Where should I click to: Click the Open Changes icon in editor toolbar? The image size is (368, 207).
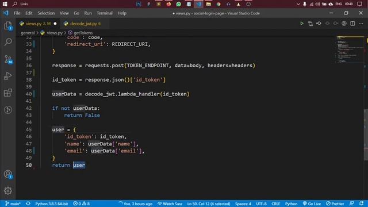pyautogui.click(x=310, y=24)
